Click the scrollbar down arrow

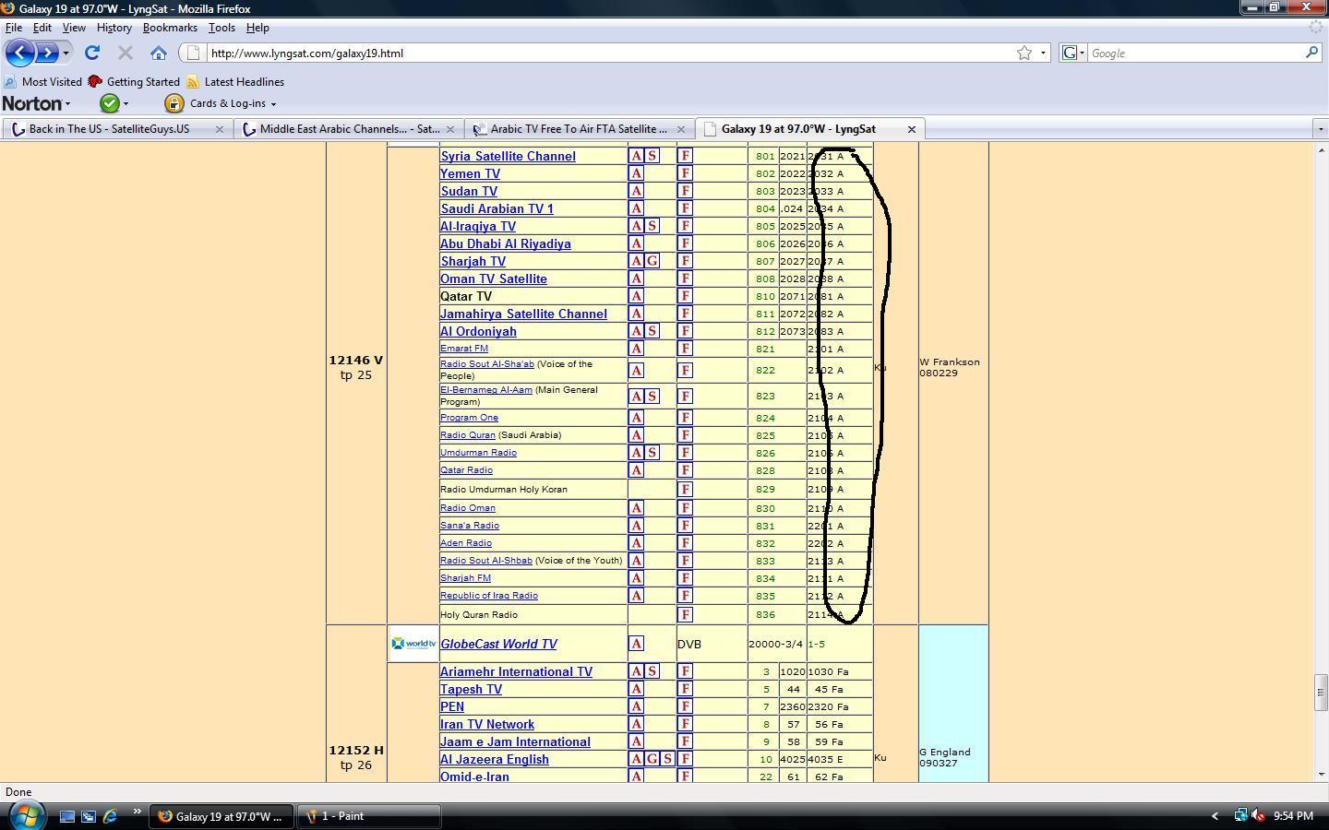1321,775
